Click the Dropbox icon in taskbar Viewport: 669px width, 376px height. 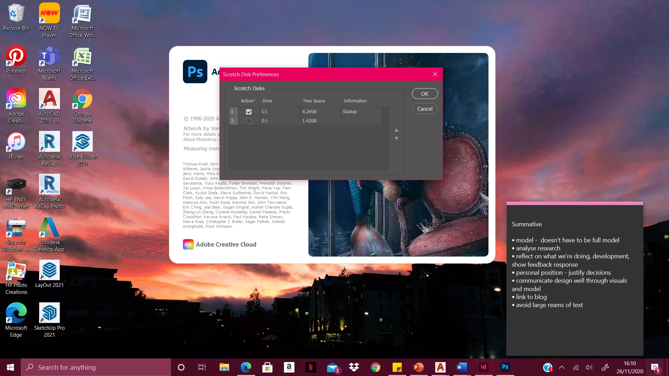pyautogui.click(x=354, y=367)
